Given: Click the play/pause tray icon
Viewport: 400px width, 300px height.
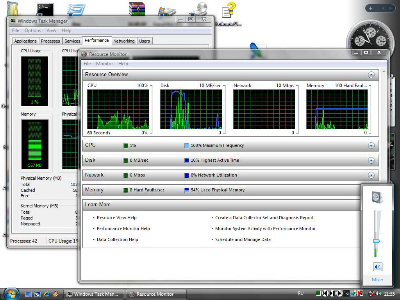Looking at the screenshot, I should pyautogui.click(x=332, y=294).
